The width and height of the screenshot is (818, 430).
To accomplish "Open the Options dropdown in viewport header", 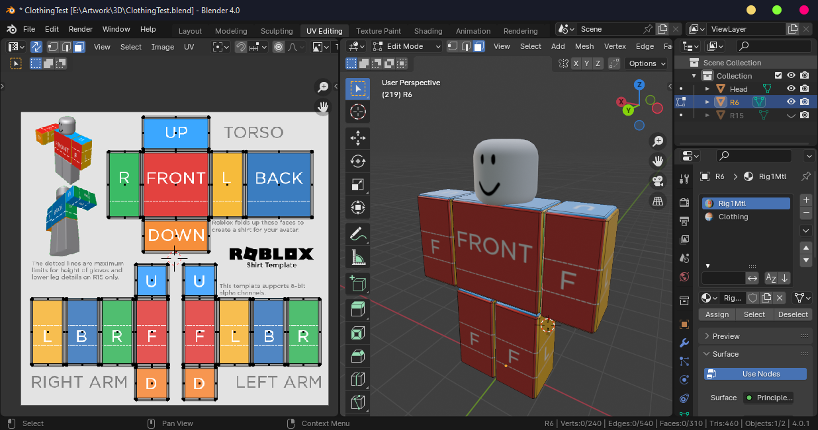I will pyautogui.click(x=646, y=63).
